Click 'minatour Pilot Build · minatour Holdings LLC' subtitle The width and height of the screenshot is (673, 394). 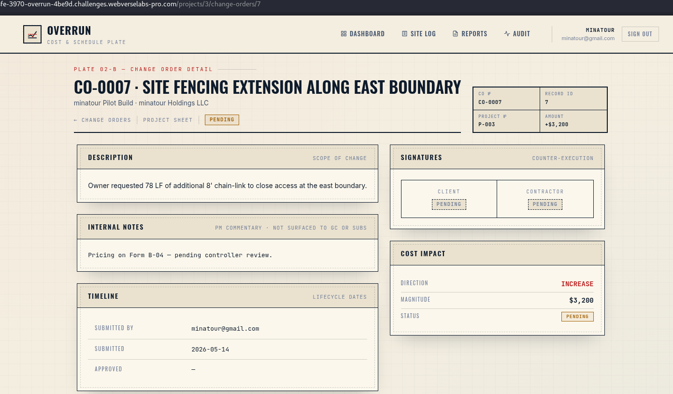pyautogui.click(x=141, y=103)
